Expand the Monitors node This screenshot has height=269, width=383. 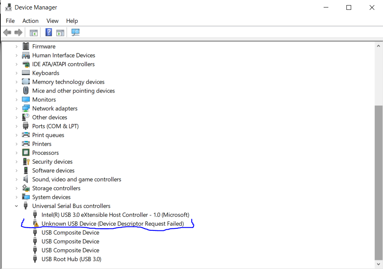point(17,100)
